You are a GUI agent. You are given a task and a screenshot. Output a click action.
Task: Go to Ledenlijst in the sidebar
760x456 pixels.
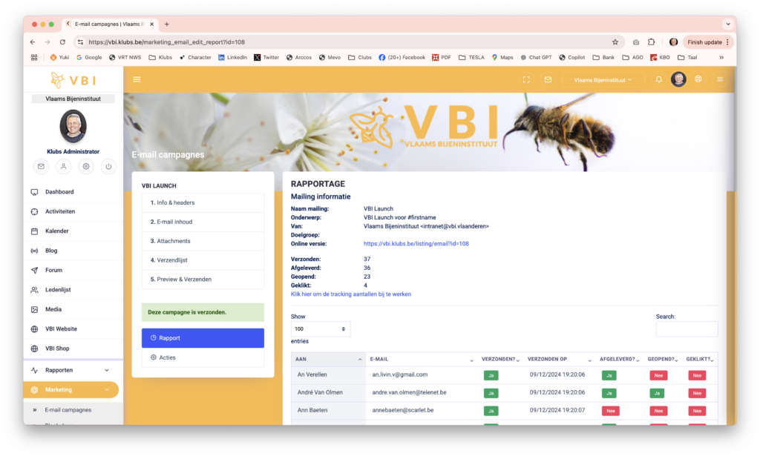[58, 290]
